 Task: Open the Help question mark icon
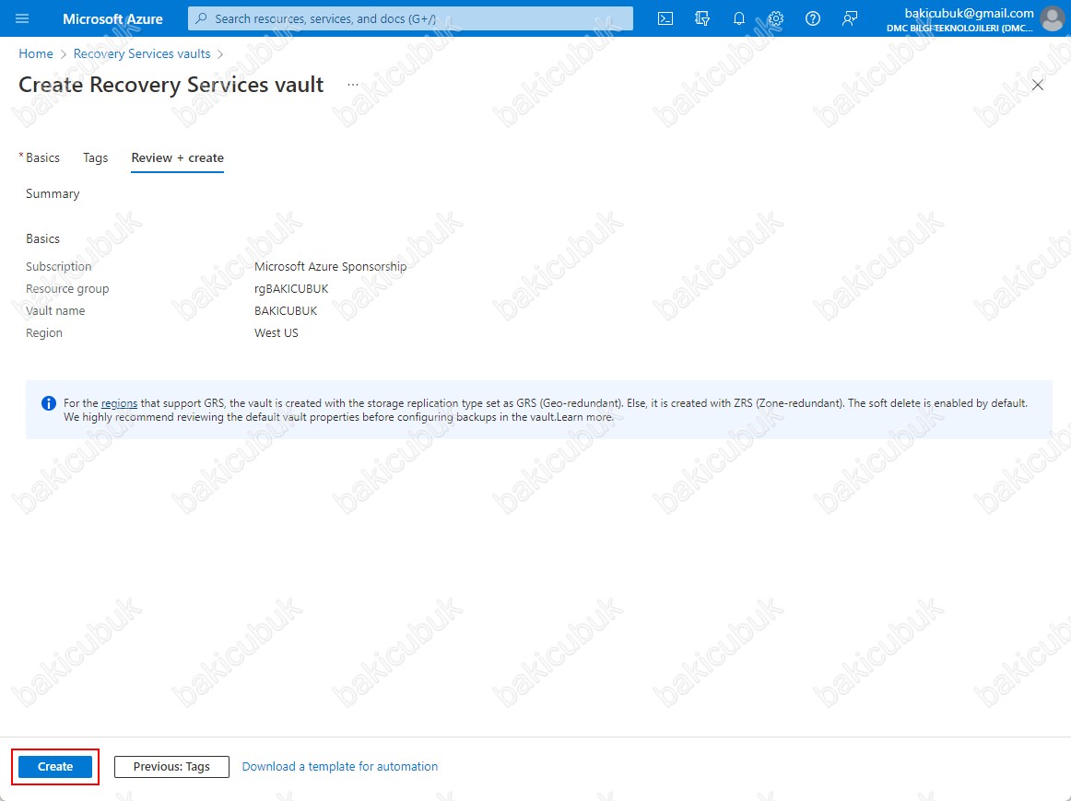813,18
